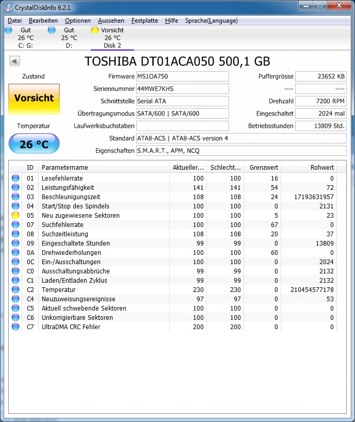
Task: Click the Schnittstelle field Serial ATA
Action: click(x=183, y=101)
